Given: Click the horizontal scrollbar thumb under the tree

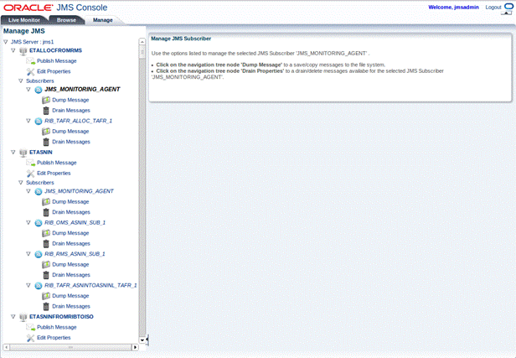Looking at the screenshot, I should click(x=70, y=347).
